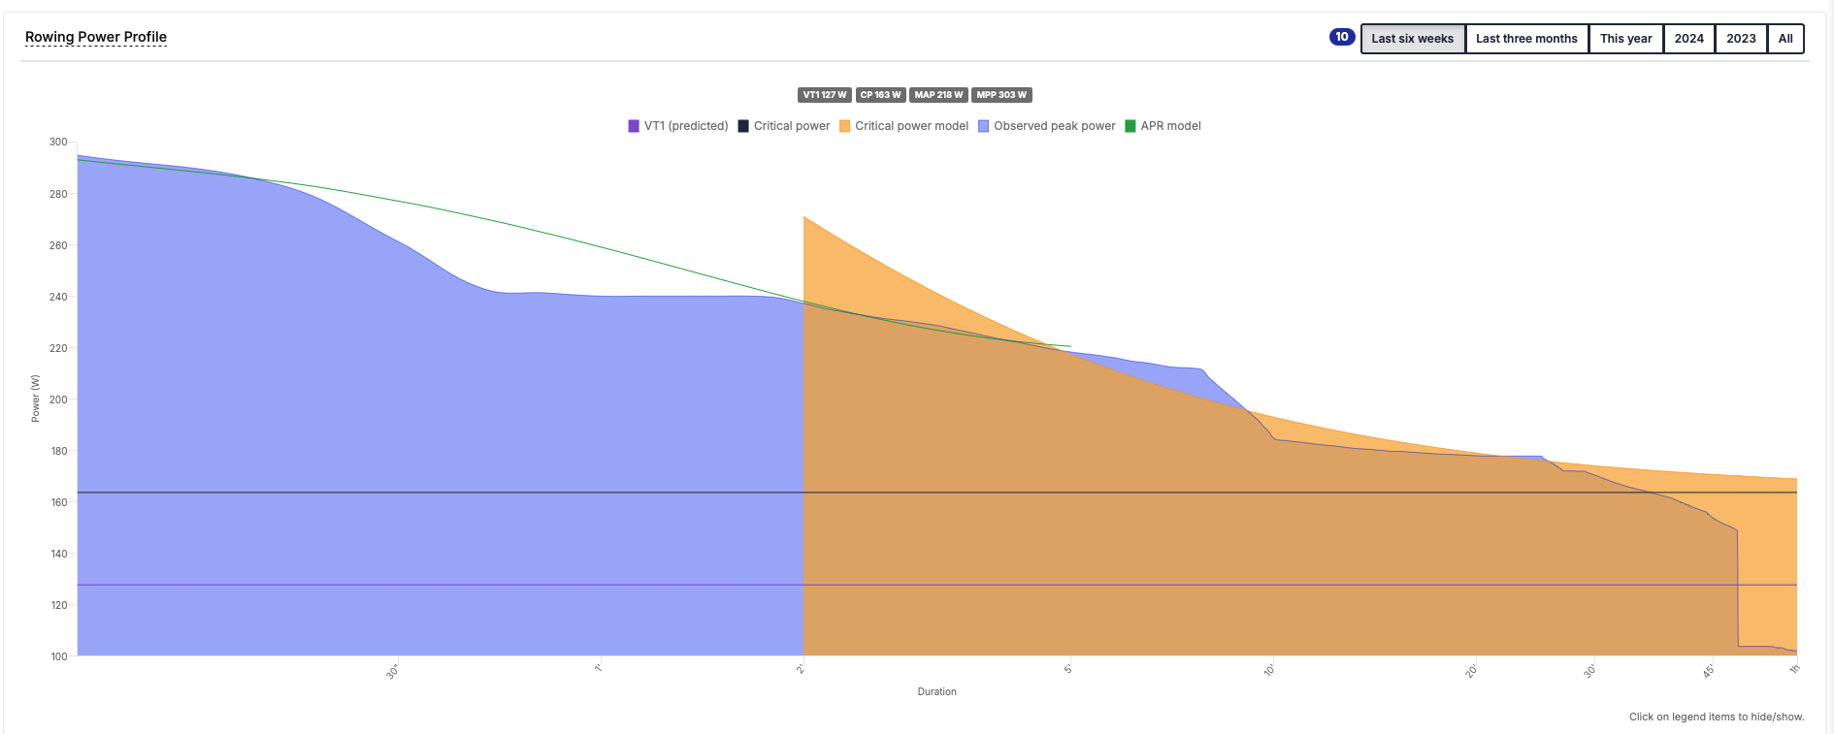The width and height of the screenshot is (1834, 734).
Task: Click the MPP 303 W badge
Action: point(1001,95)
